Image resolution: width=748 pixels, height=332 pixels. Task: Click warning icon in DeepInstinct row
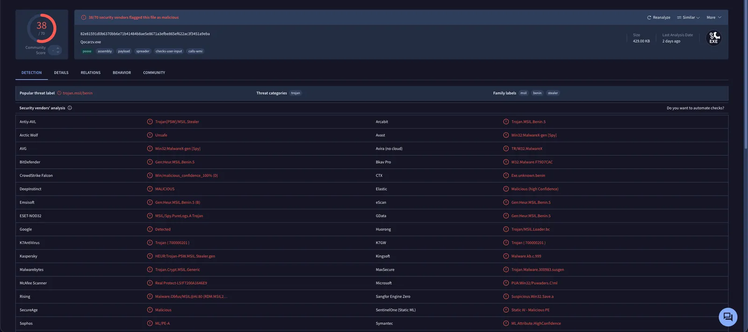(150, 189)
